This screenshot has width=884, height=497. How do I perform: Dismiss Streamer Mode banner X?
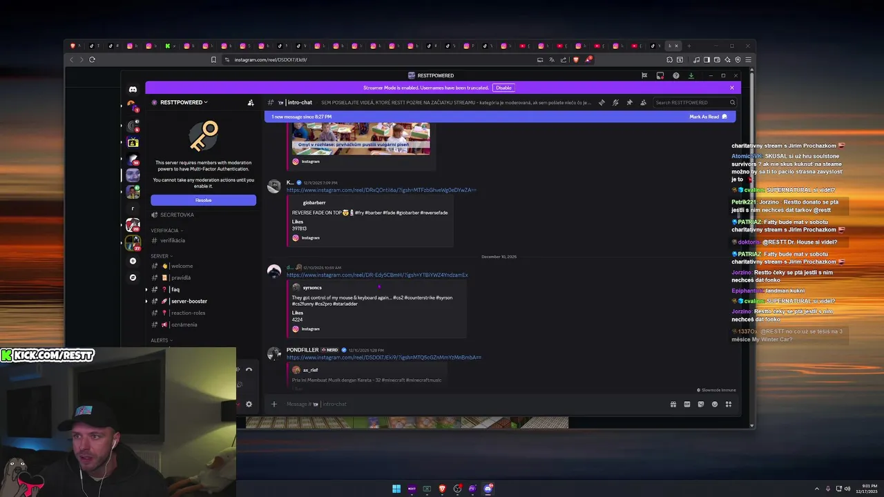click(732, 88)
